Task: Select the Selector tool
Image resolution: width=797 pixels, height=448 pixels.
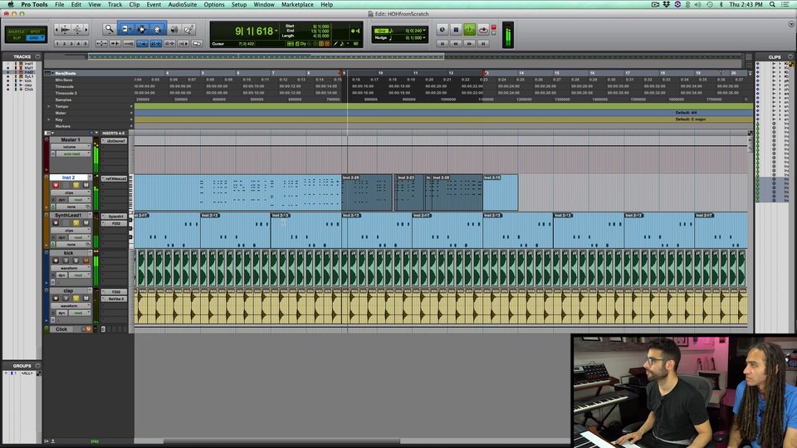Action: coord(141,29)
